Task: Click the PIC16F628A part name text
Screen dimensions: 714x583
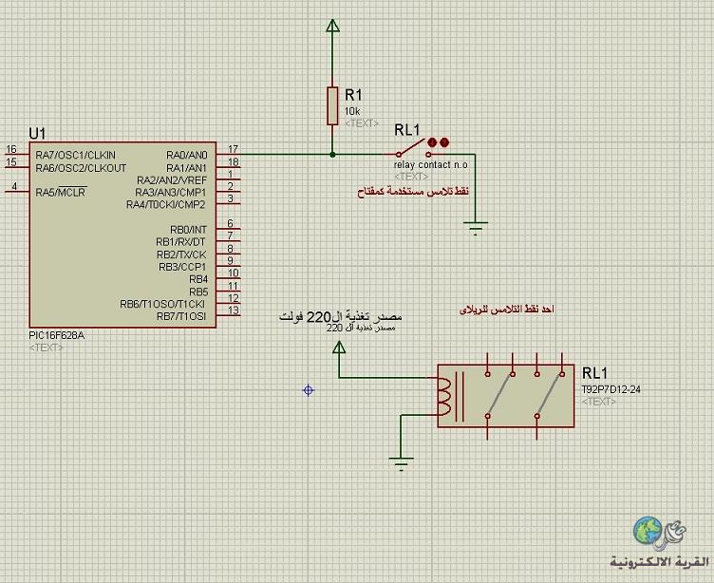Action: coord(56,335)
